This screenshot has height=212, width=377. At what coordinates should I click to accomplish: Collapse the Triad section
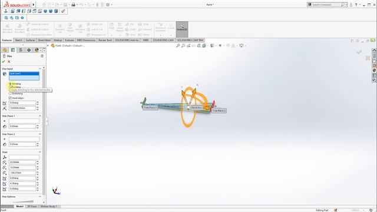click(x=40, y=152)
